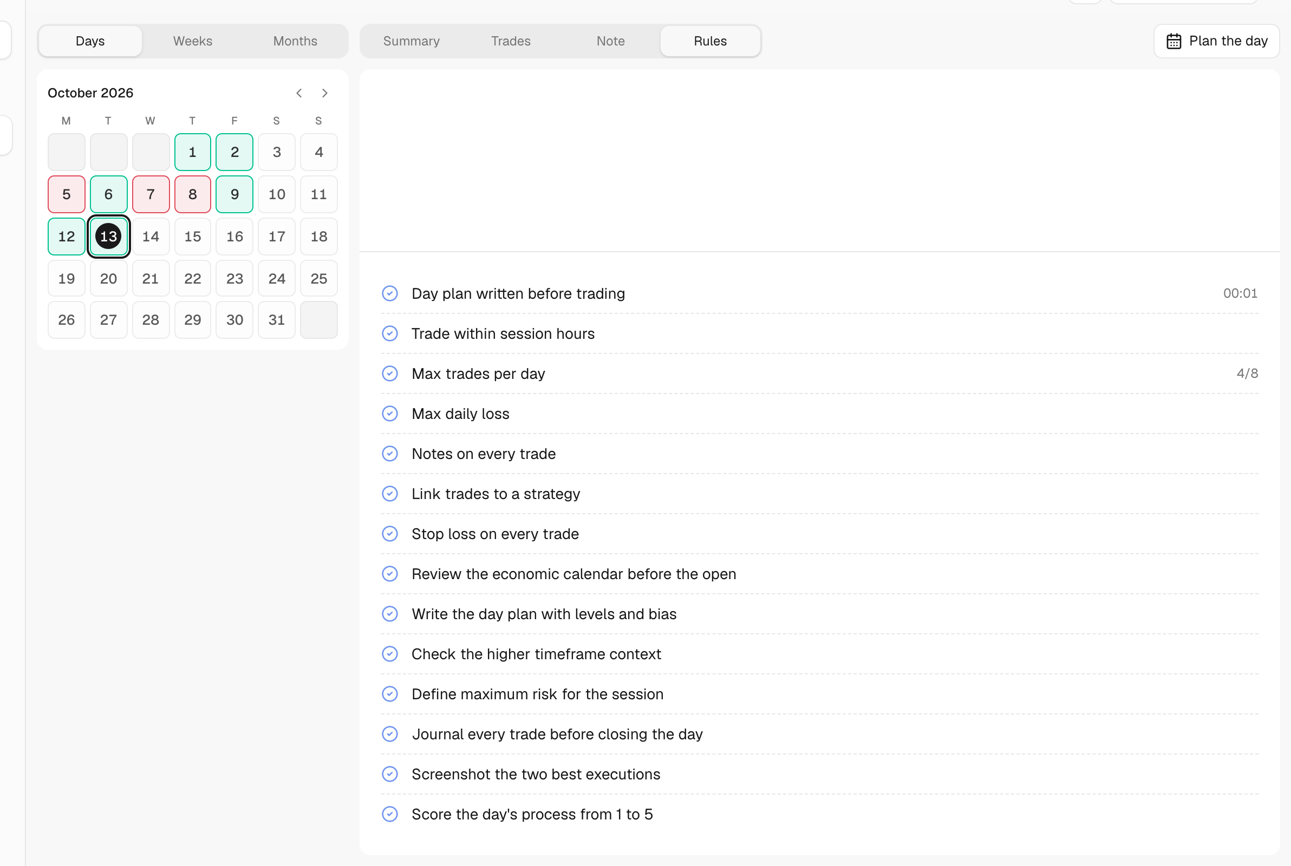Select October 9 green day cell
Image resolution: width=1291 pixels, height=866 pixels.
235,194
